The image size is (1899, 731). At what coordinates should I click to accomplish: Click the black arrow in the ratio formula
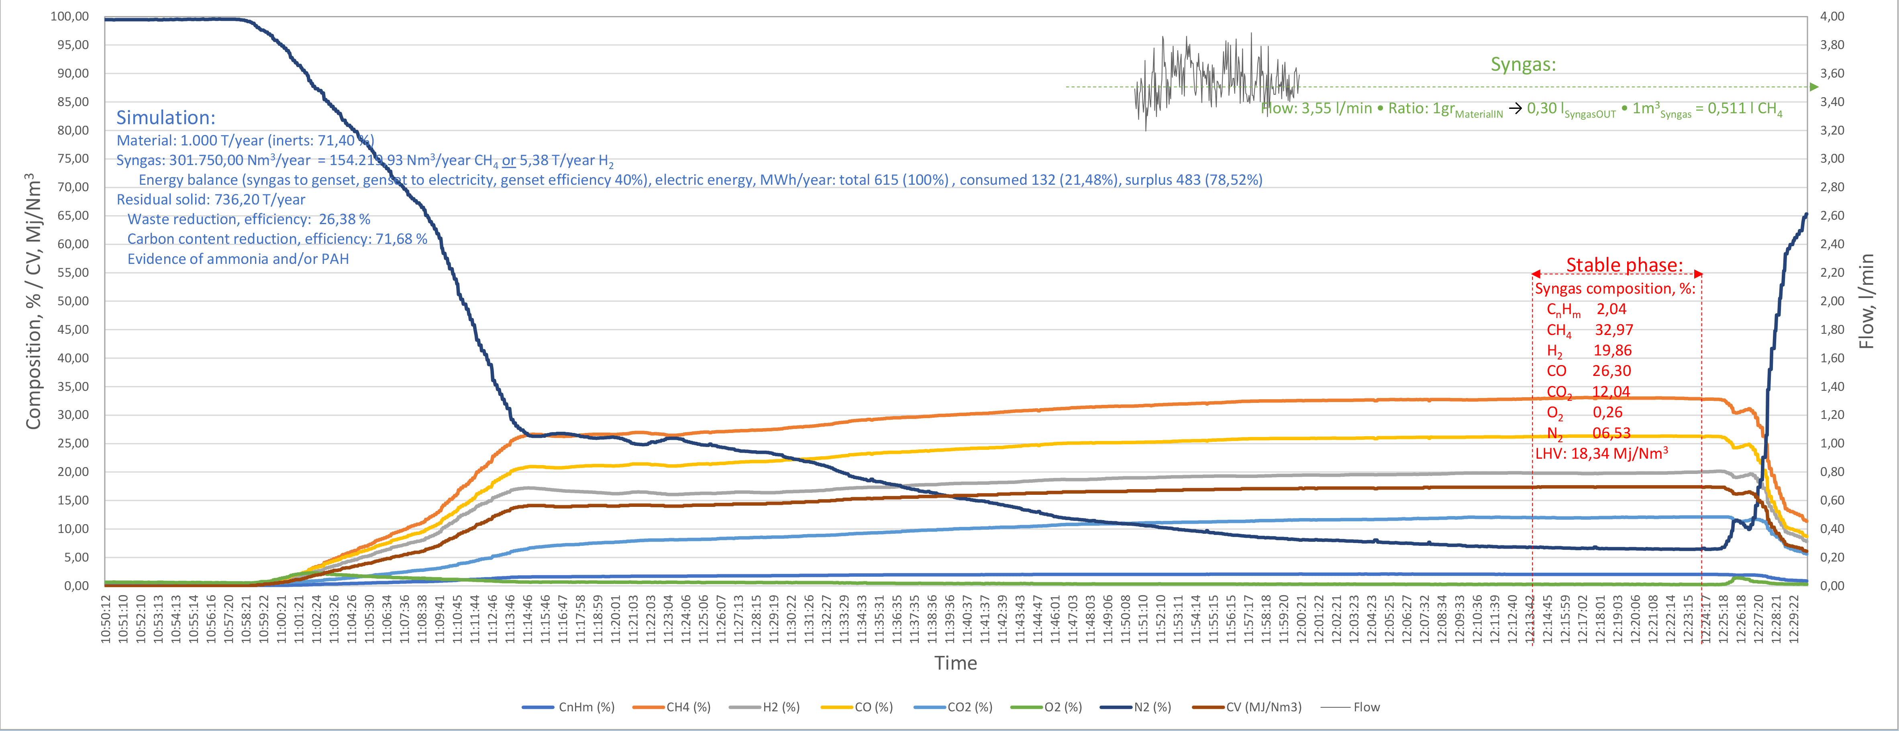1515,108
